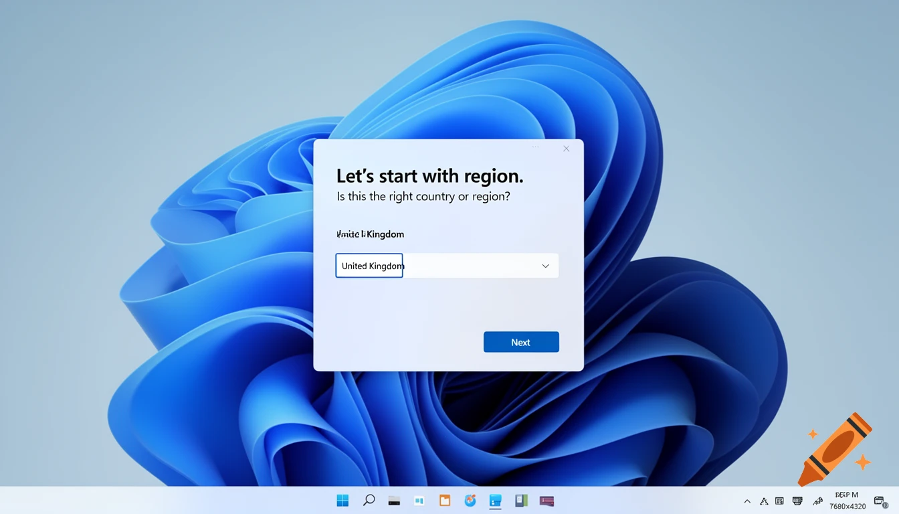
Task: Click the pen-like tray icon beside the clock
Action: (x=817, y=501)
